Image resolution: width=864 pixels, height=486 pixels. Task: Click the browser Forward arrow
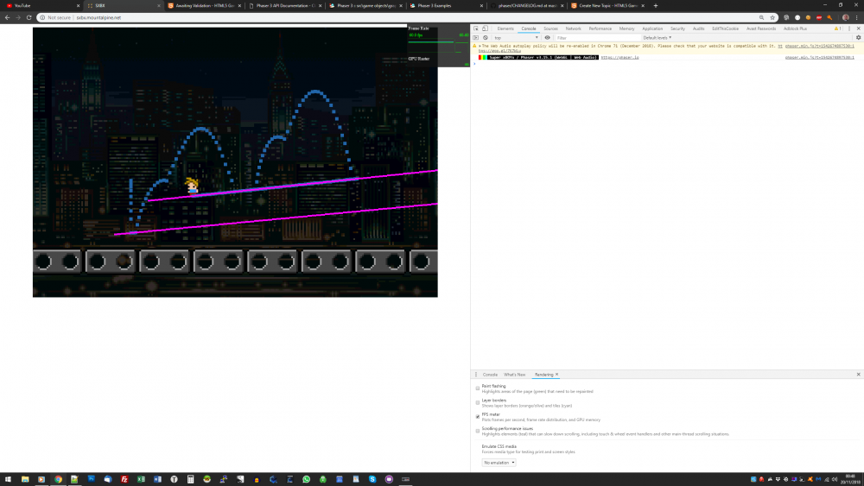click(18, 17)
